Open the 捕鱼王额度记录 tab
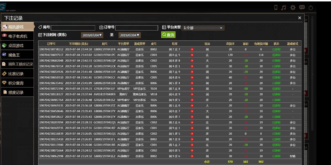Viewport: 331px width, 165px height. pyautogui.click(x=17, y=64)
